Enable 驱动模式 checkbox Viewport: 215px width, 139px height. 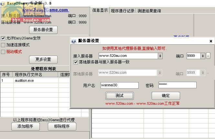click(x=3, y=52)
